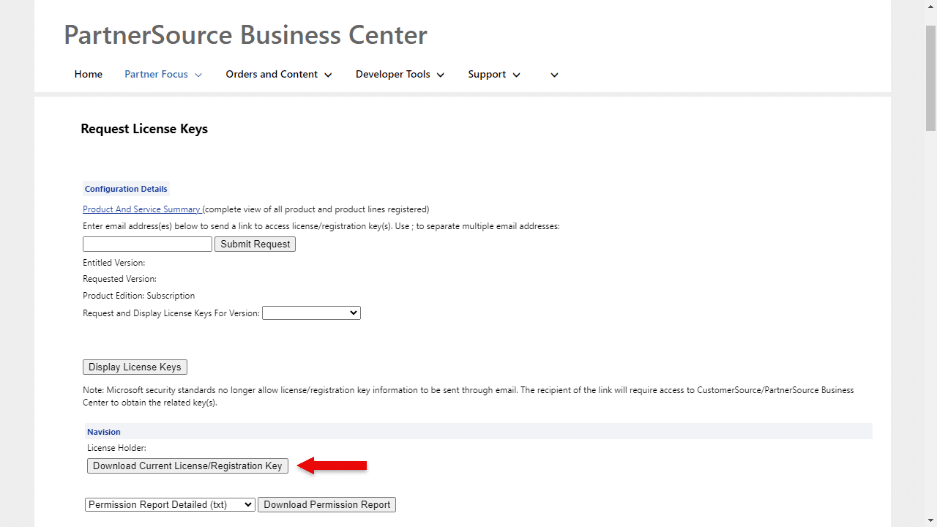Viewport: 937px width, 527px height.
Task: Click the Configuration Details section label
Action: (x=126, y=189)
